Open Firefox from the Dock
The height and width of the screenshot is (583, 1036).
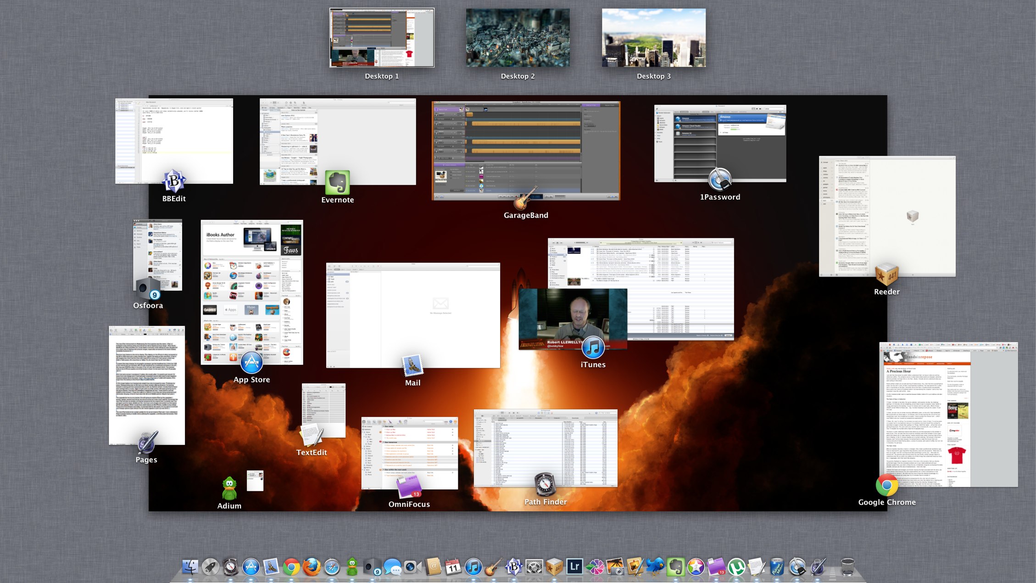[312, 567]
